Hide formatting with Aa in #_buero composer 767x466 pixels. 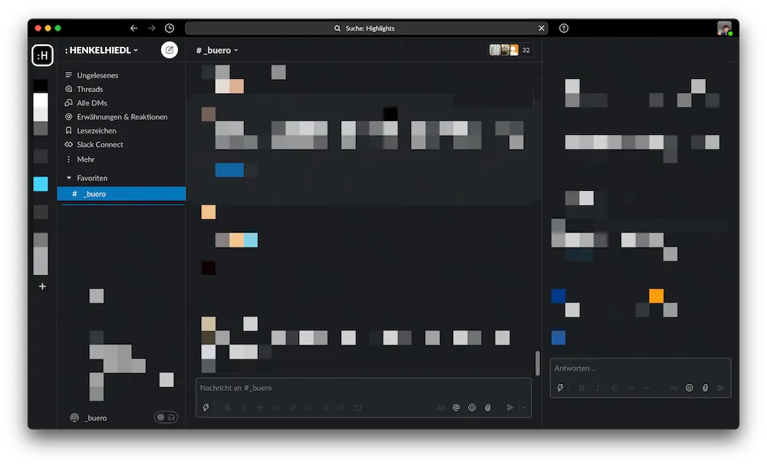point(440,407)
